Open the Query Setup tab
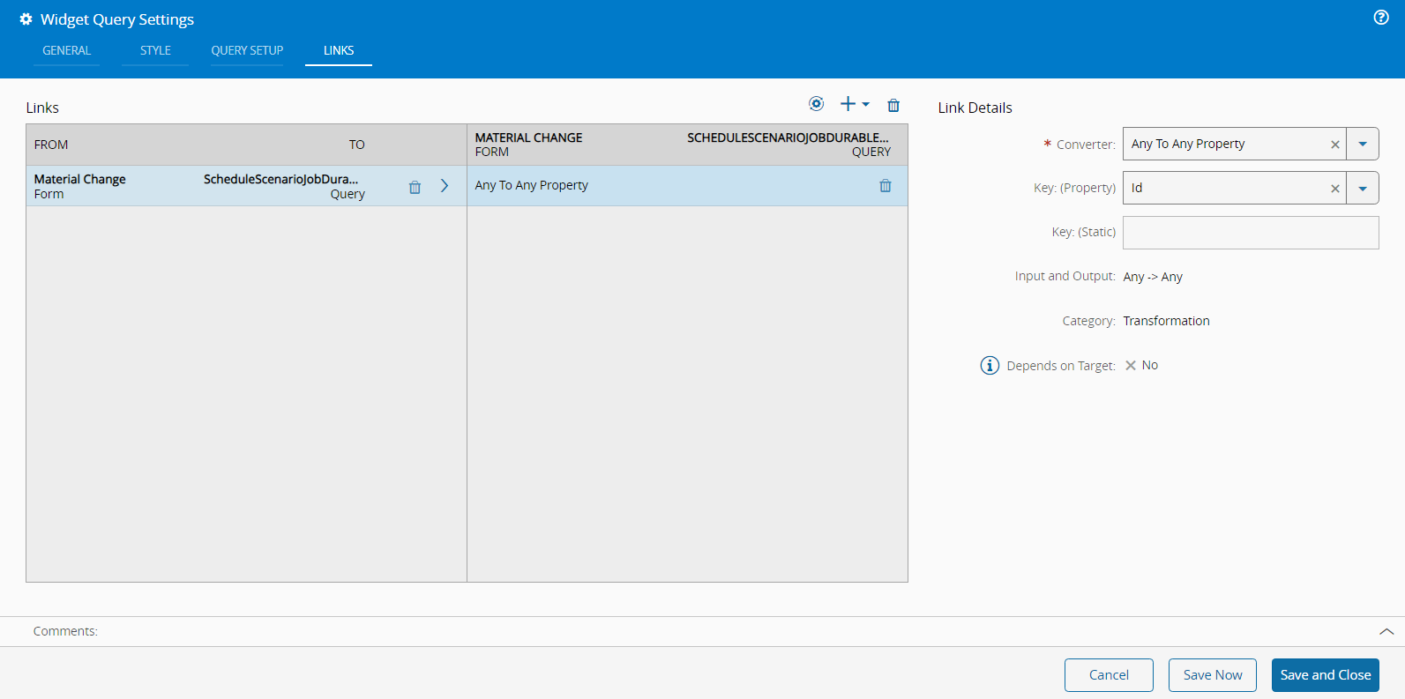The image size is (1405, 699). click(x=247, y=51)
